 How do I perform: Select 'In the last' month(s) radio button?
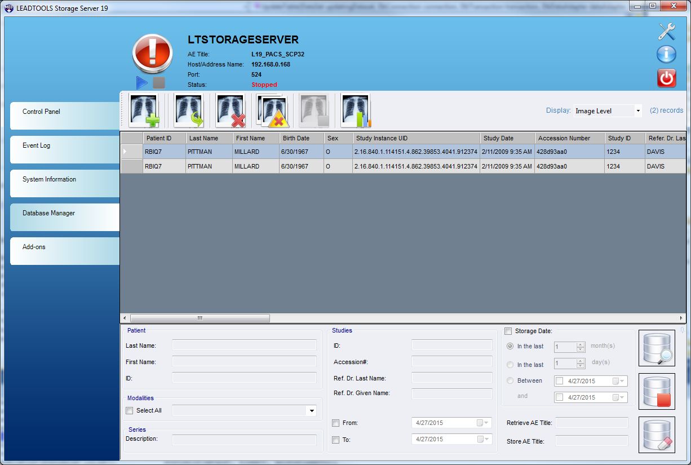click(x=511, y=346)
